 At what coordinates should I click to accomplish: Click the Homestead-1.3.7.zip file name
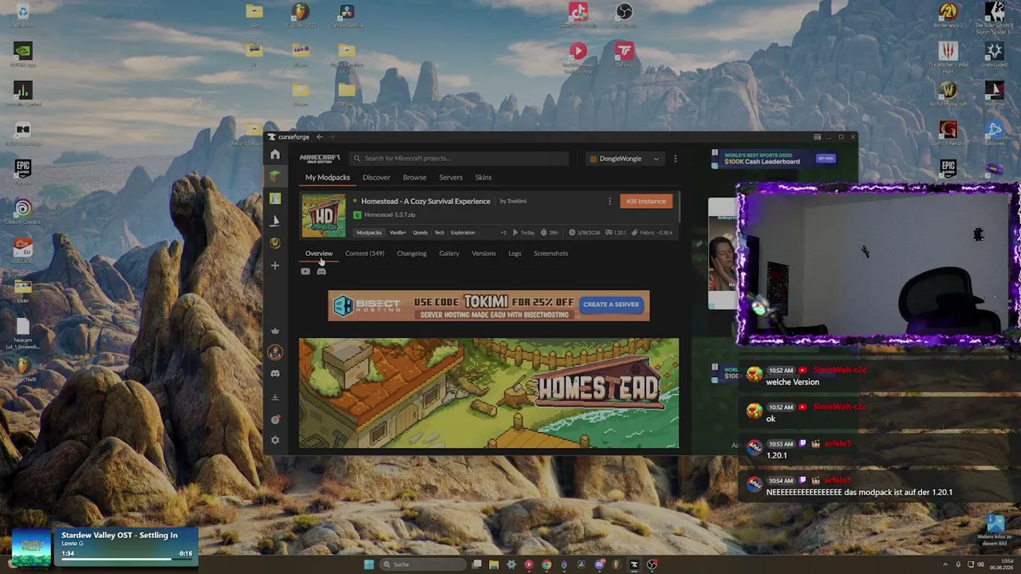389,215
